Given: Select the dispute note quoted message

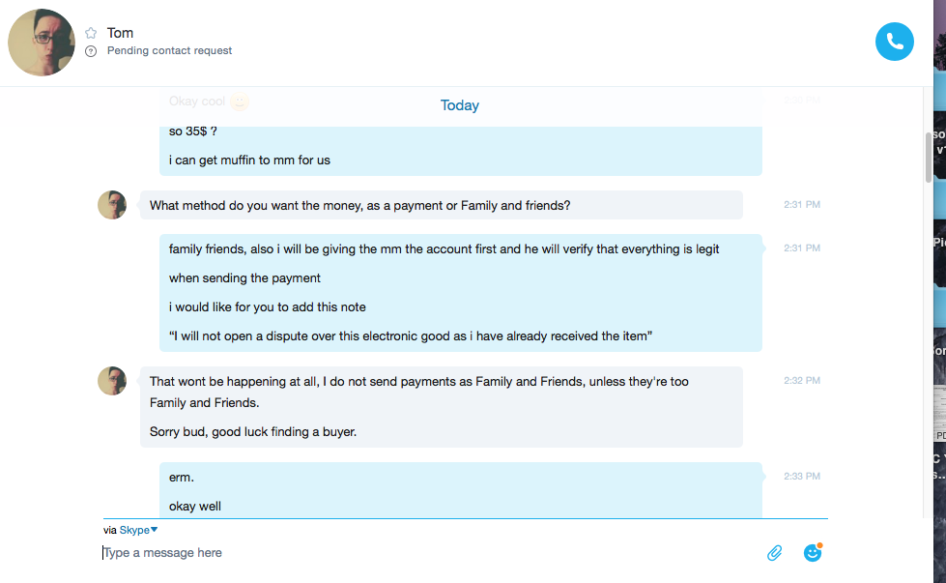Looking at the screenshot, I should [411, 336].
